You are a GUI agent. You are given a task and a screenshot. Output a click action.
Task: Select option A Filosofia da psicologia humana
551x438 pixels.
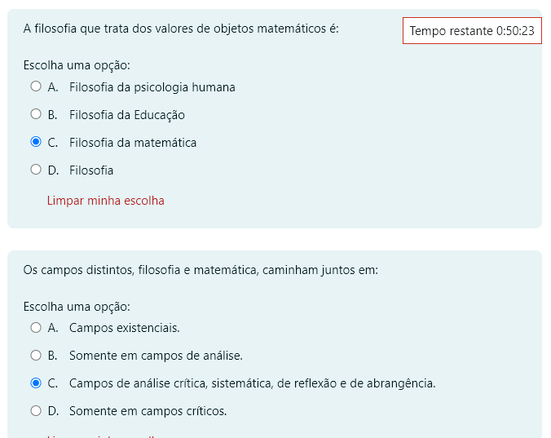pyautogui.click(x=36, y=86)
